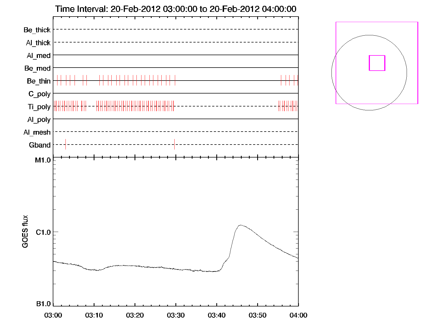Click the Al_mesh filter label
This screenshot has height=331, width=442.
(x=37, y=132)
